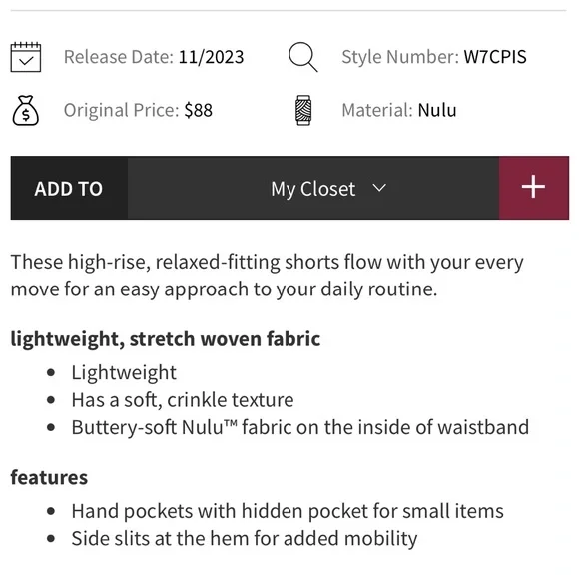
Task: Click the money bag price icon
Action: (x=26, y=110)
